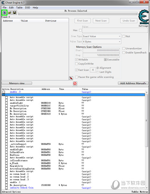The image size is (150, 194).
Task: Select the Alignment radio button
Action: [x=98, y=68]
